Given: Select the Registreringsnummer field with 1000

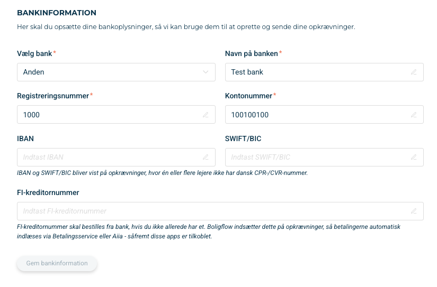Looking at the screenshot, I should 116,115.
